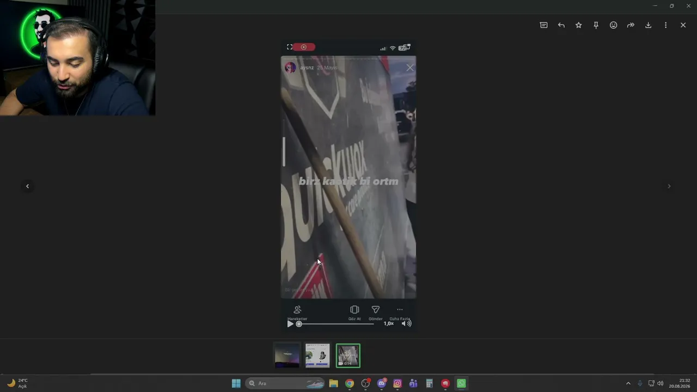Image resolution: width=697 pixels, height=392 pixels.
Task: Mute the video with the speaker icon
Action: coord(406,323)
